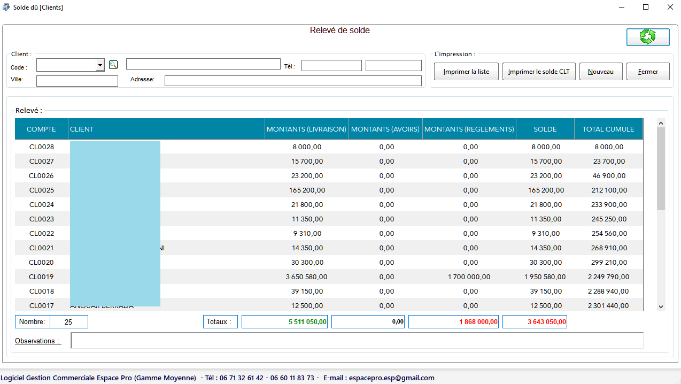The image size is (681, 384).
Task: Click the CL0019 account cell
Action: tap(41, 277)
